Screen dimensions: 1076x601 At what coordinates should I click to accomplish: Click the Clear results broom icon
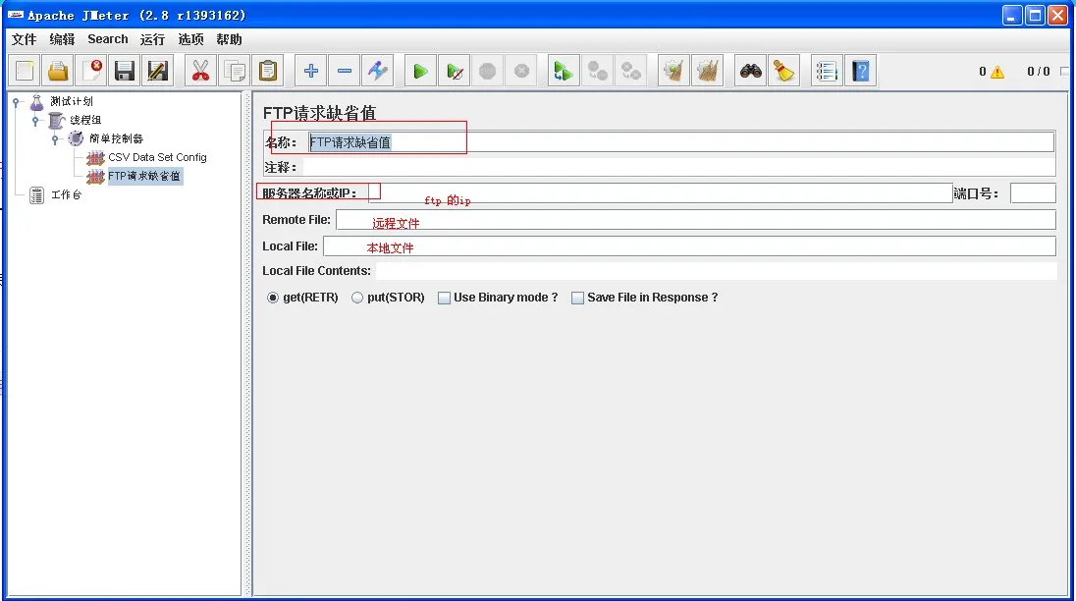coord(673,71)
